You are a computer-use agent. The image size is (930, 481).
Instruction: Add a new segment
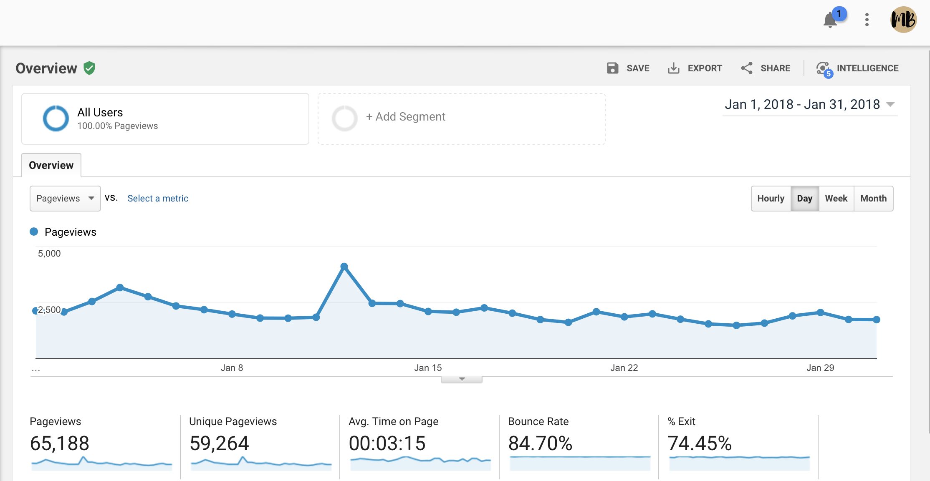461,119
